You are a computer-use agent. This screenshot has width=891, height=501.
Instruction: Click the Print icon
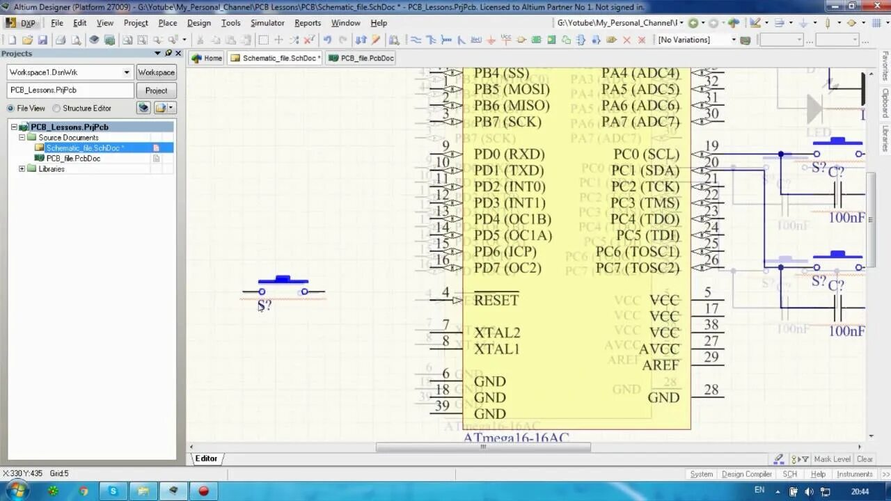click(61, 40)
